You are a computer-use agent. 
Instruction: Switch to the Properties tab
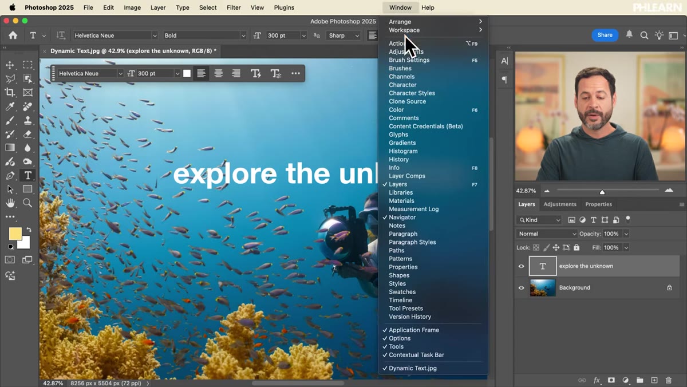pyautogui.click(x=598, y=204)
